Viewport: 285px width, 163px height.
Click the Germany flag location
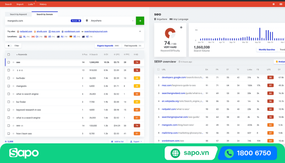pyautogui.click(x=71, y=36)
